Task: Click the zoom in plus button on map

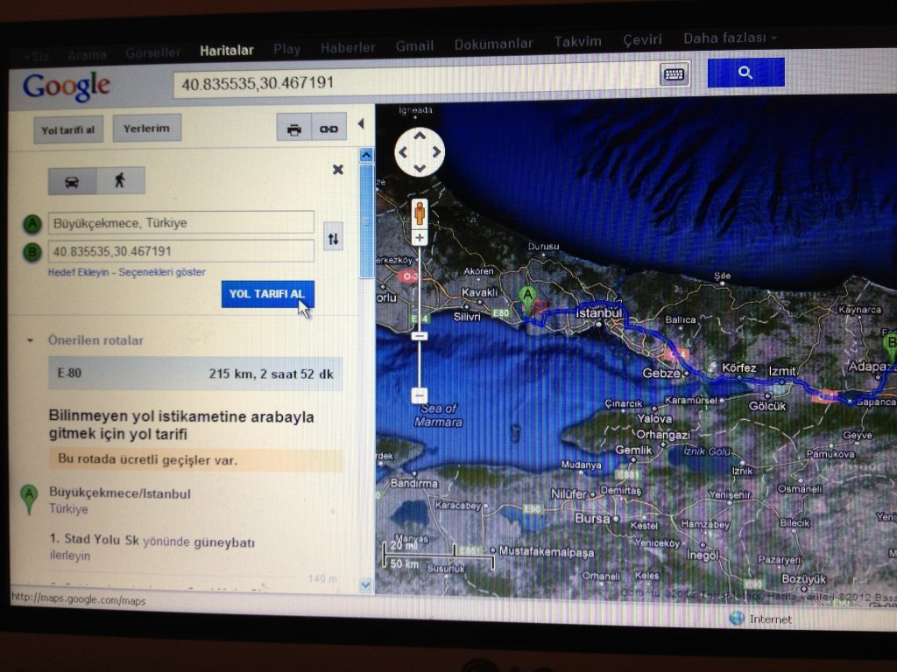Action: pyautogui.click(x=420, y=238)
